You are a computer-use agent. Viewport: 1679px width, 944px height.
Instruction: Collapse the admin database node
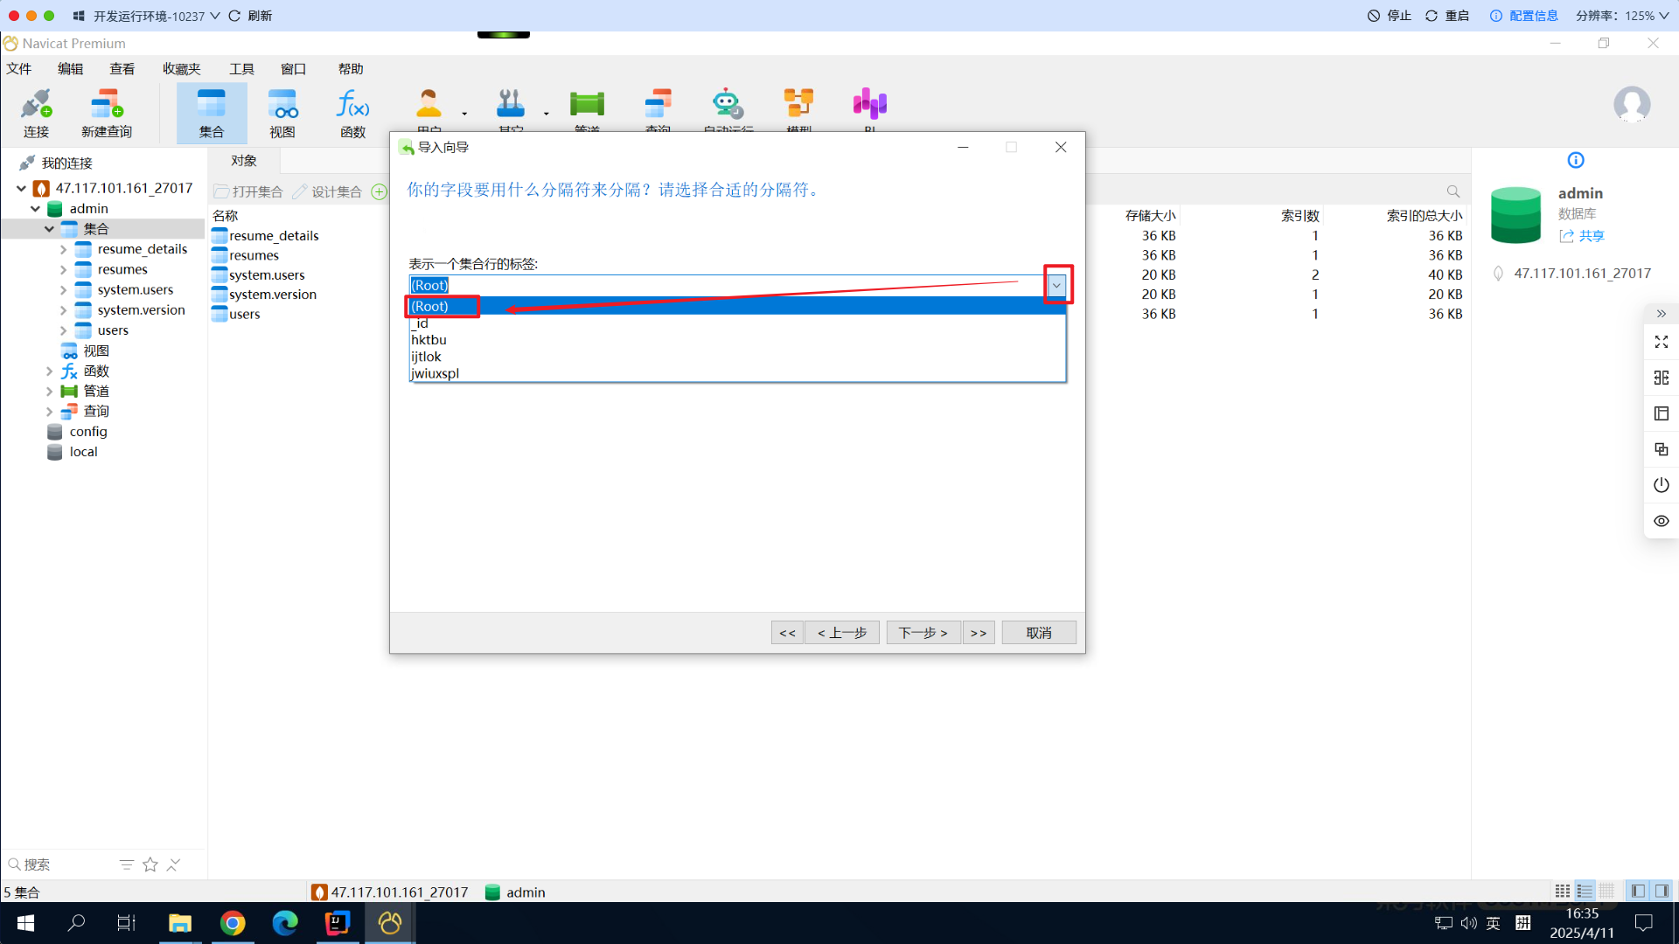(35, 209)
